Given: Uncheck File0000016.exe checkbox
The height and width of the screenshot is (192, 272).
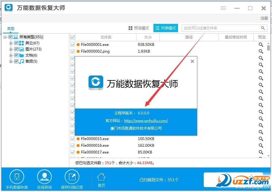Looking at the screenshot, I should 73,146.
